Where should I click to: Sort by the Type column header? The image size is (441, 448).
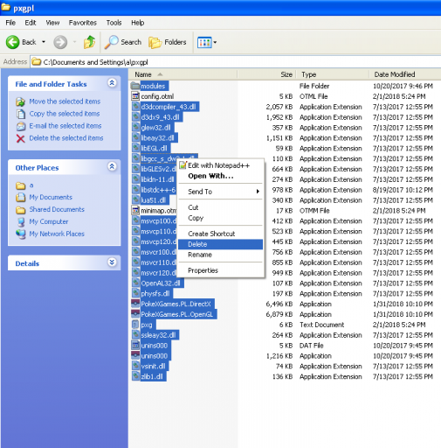click(333, 74)
